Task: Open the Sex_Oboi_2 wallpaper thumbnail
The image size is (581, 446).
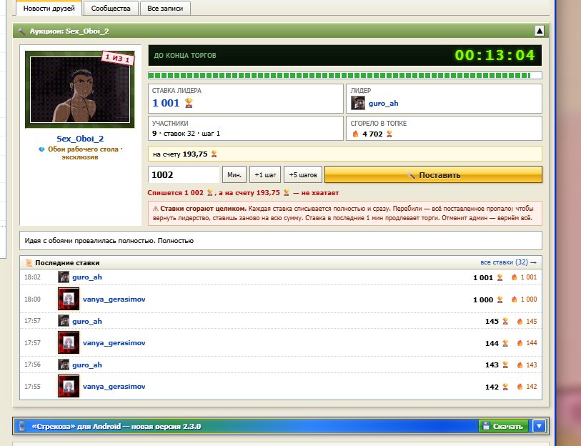Action: click(79, 89)
